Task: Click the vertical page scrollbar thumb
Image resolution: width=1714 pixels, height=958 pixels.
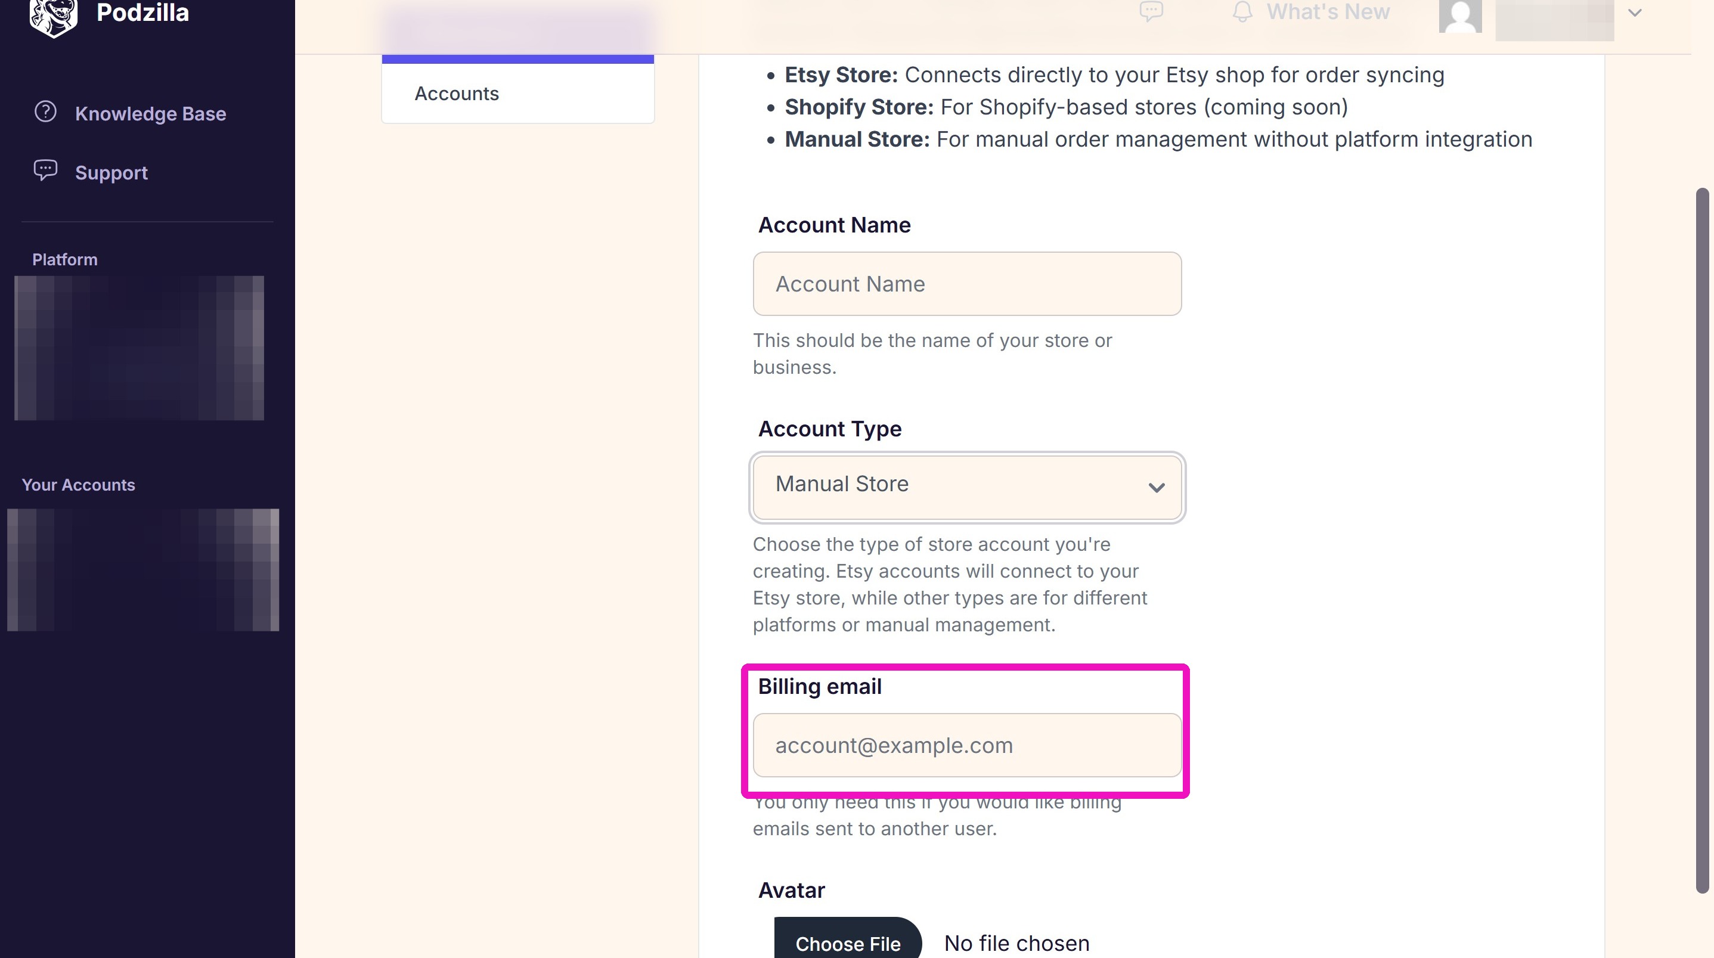Action: pos(1702,540)
